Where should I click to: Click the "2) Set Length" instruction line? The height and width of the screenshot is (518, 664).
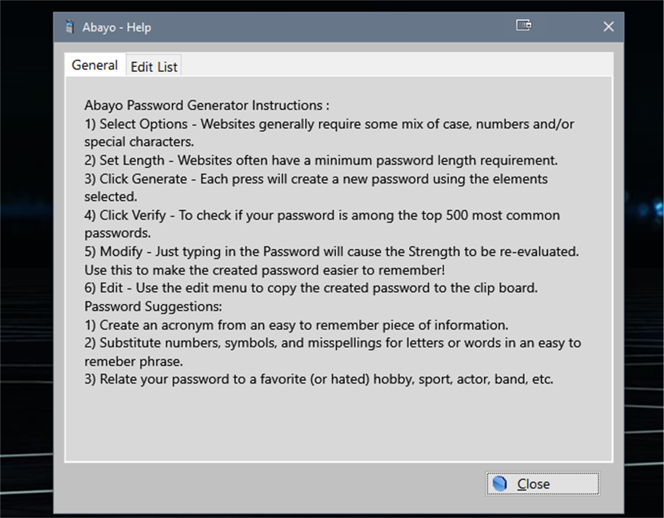321,160
